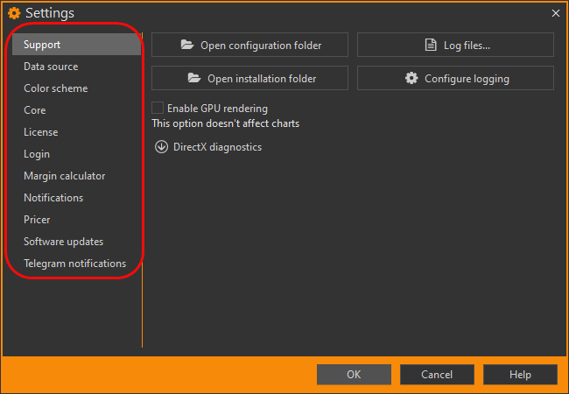569x394 pixels.
Task: Switch to the Login section
Action: [37, 154]
